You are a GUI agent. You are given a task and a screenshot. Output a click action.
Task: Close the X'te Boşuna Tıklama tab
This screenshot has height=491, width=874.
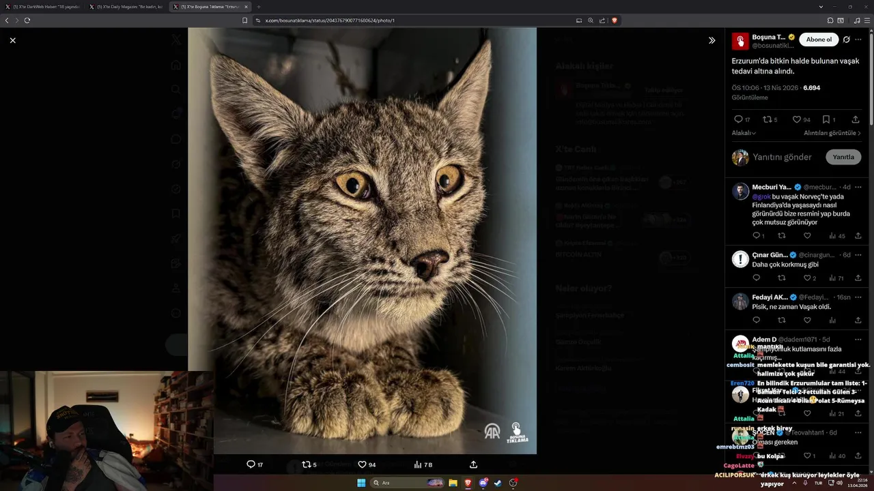click(x=246, y=7)
